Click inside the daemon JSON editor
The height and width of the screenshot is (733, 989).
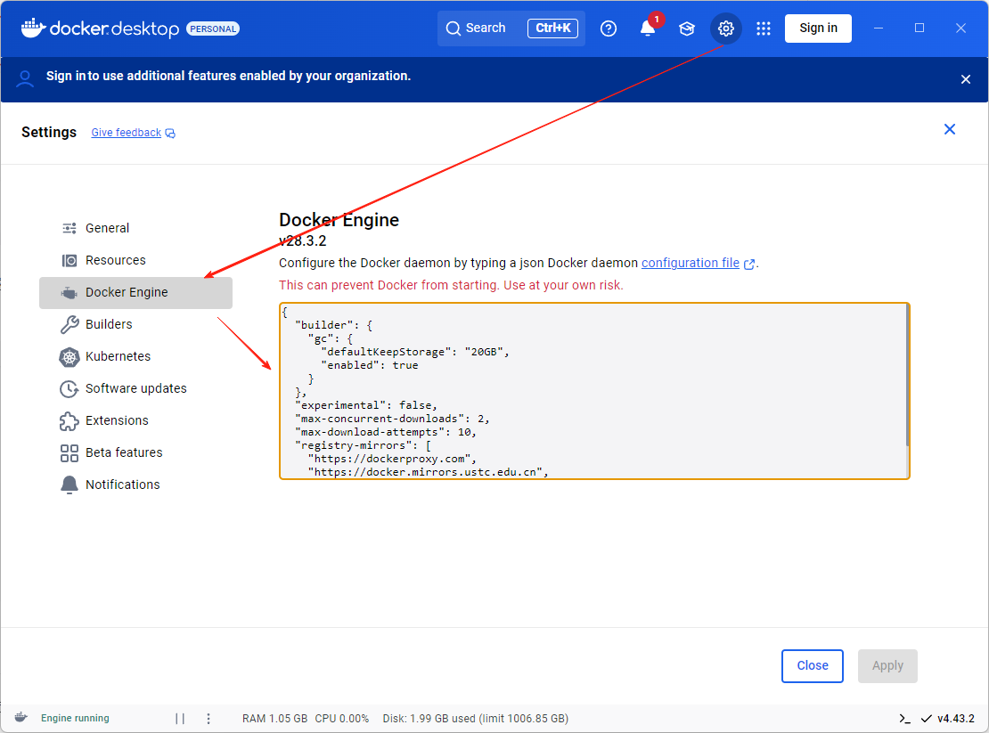[x=593, y=391]
